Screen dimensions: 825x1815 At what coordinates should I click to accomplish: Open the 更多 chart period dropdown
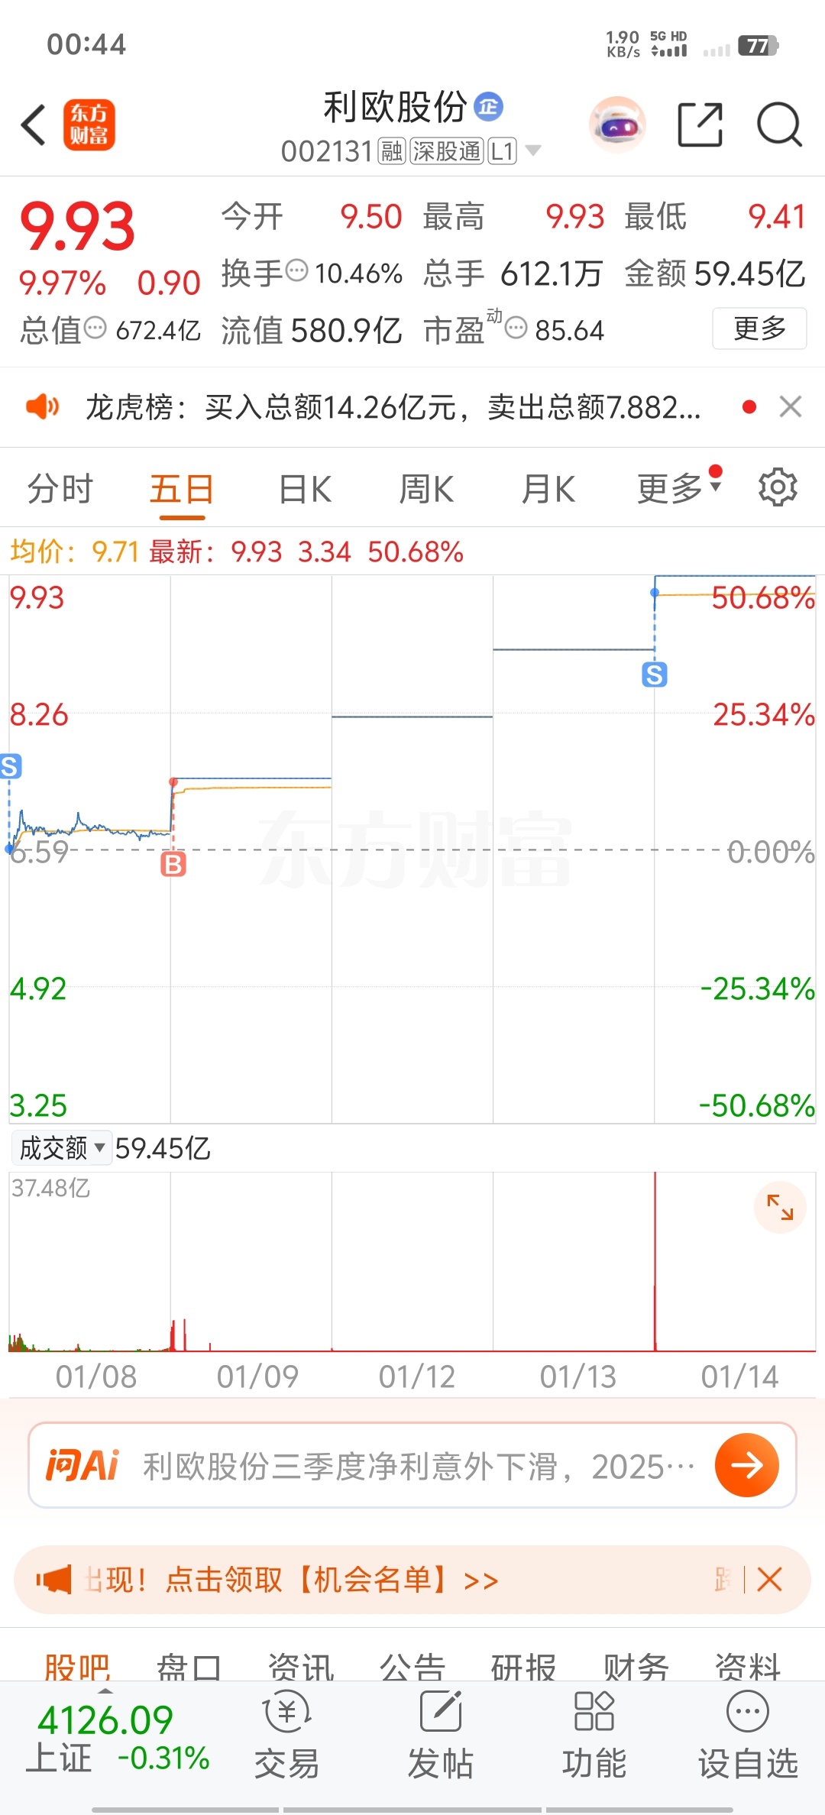tap(678, 489)
